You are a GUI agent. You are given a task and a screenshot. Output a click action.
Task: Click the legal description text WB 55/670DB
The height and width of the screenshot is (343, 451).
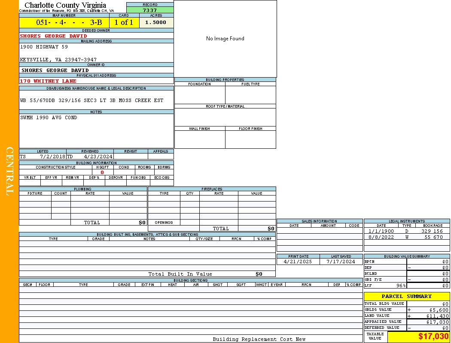click(91, 100)
